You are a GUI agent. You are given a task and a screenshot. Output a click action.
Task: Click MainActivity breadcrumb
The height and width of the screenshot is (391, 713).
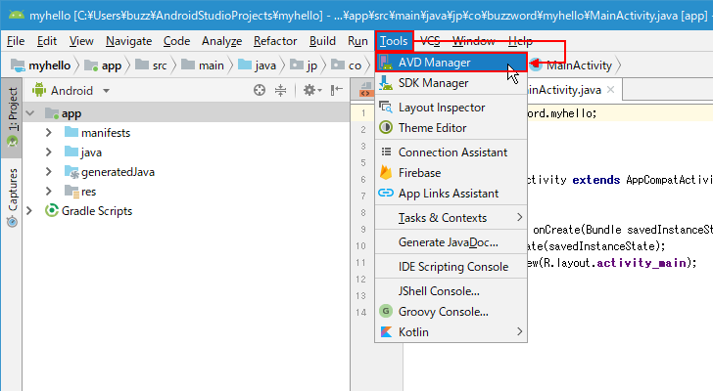click(x=571, y=65)
